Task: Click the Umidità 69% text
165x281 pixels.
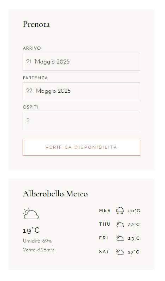Action: pyautogui.click(x=37, y=241)
